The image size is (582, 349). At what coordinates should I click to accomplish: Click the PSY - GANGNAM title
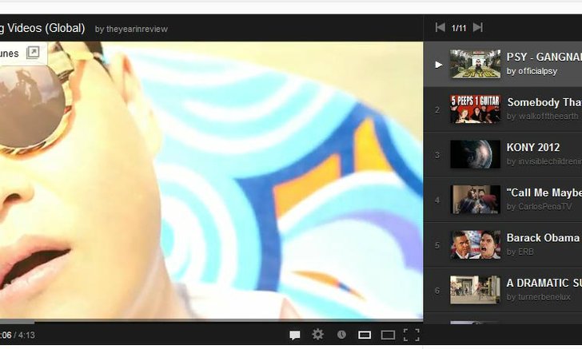544,58
